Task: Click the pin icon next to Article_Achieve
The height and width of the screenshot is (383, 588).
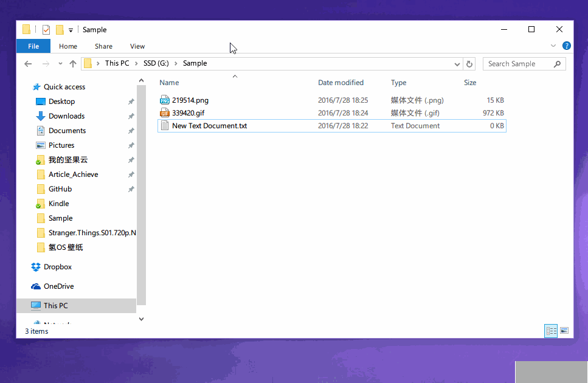Action: tap(131, 174)
